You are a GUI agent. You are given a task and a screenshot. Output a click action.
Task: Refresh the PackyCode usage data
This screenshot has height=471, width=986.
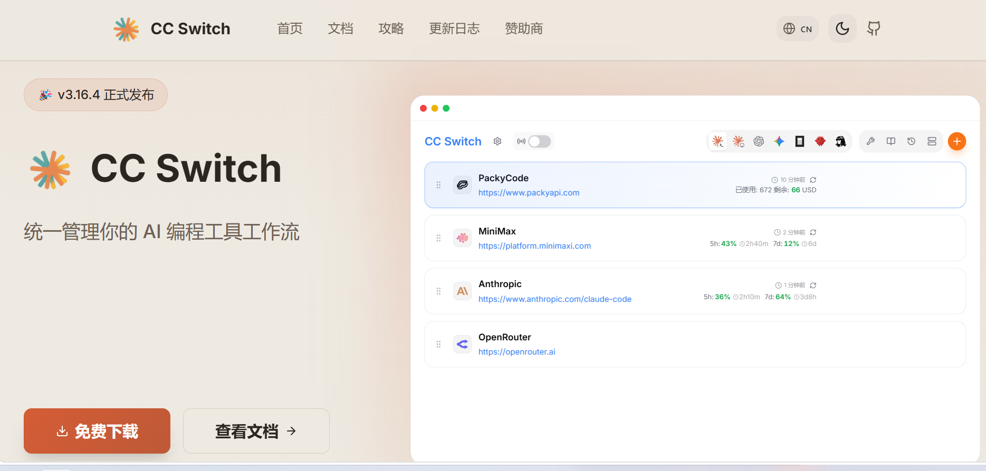tap(813, 180)
